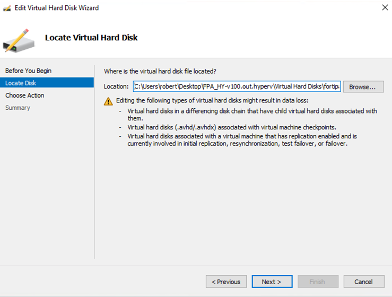Open the Choose Action step
The height and width of the screenshot is (297, 392).
(25, 95)
